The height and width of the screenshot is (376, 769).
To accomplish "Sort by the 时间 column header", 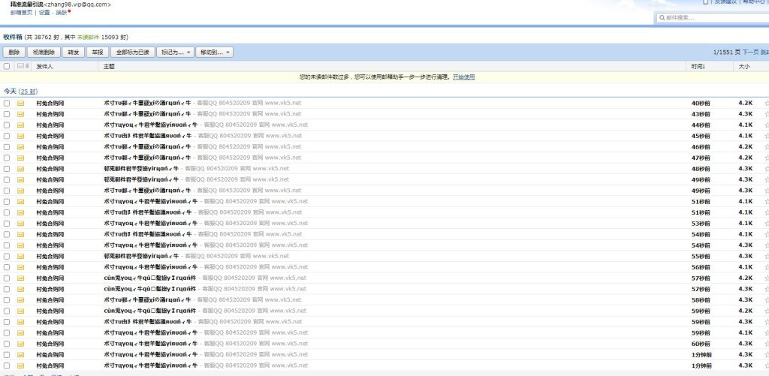I will click(698, 67).
